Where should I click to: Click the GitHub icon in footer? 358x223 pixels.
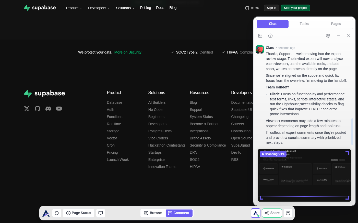(38, 109)
